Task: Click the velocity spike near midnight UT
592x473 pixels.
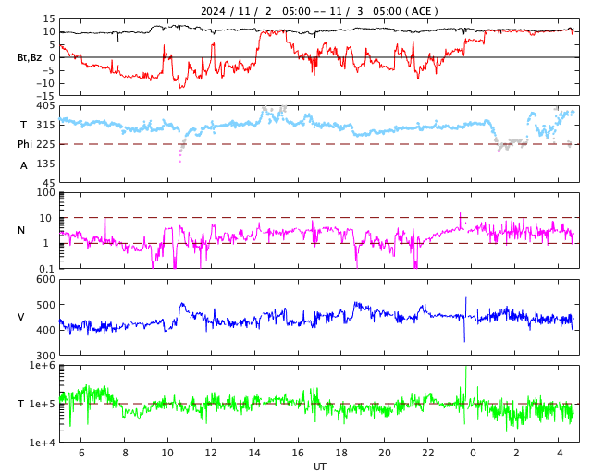Action: point(465,319)
